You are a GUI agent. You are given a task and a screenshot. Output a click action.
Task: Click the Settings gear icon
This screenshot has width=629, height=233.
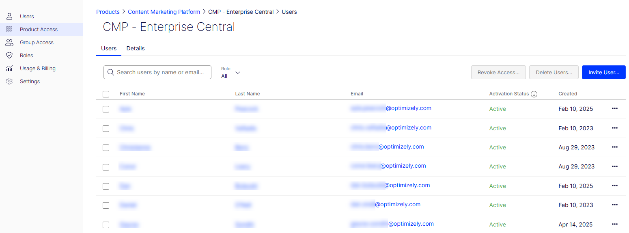point(9,81)
